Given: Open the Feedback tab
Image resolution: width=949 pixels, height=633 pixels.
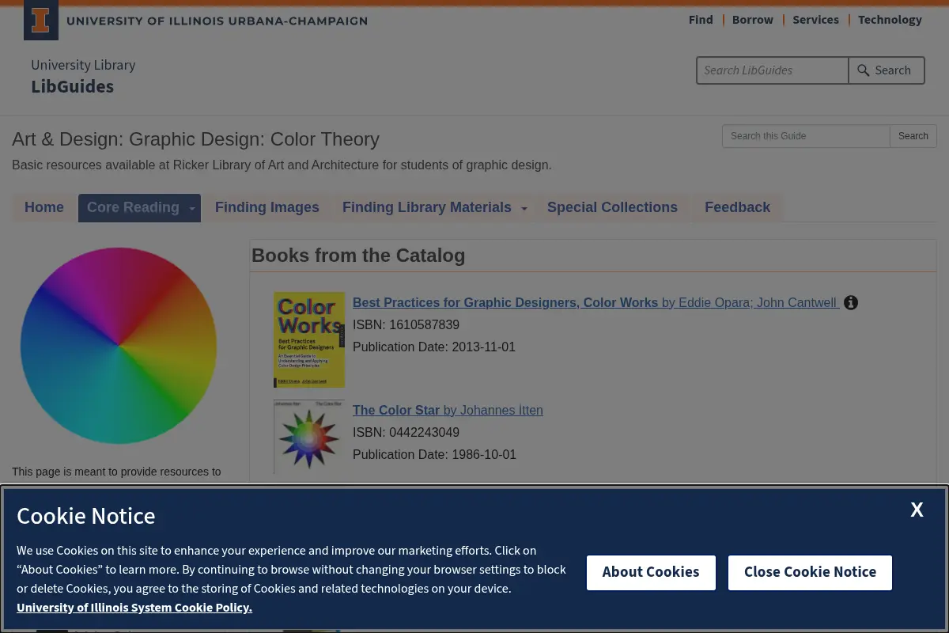Looking at the screenshot, I should click(737, 207).
